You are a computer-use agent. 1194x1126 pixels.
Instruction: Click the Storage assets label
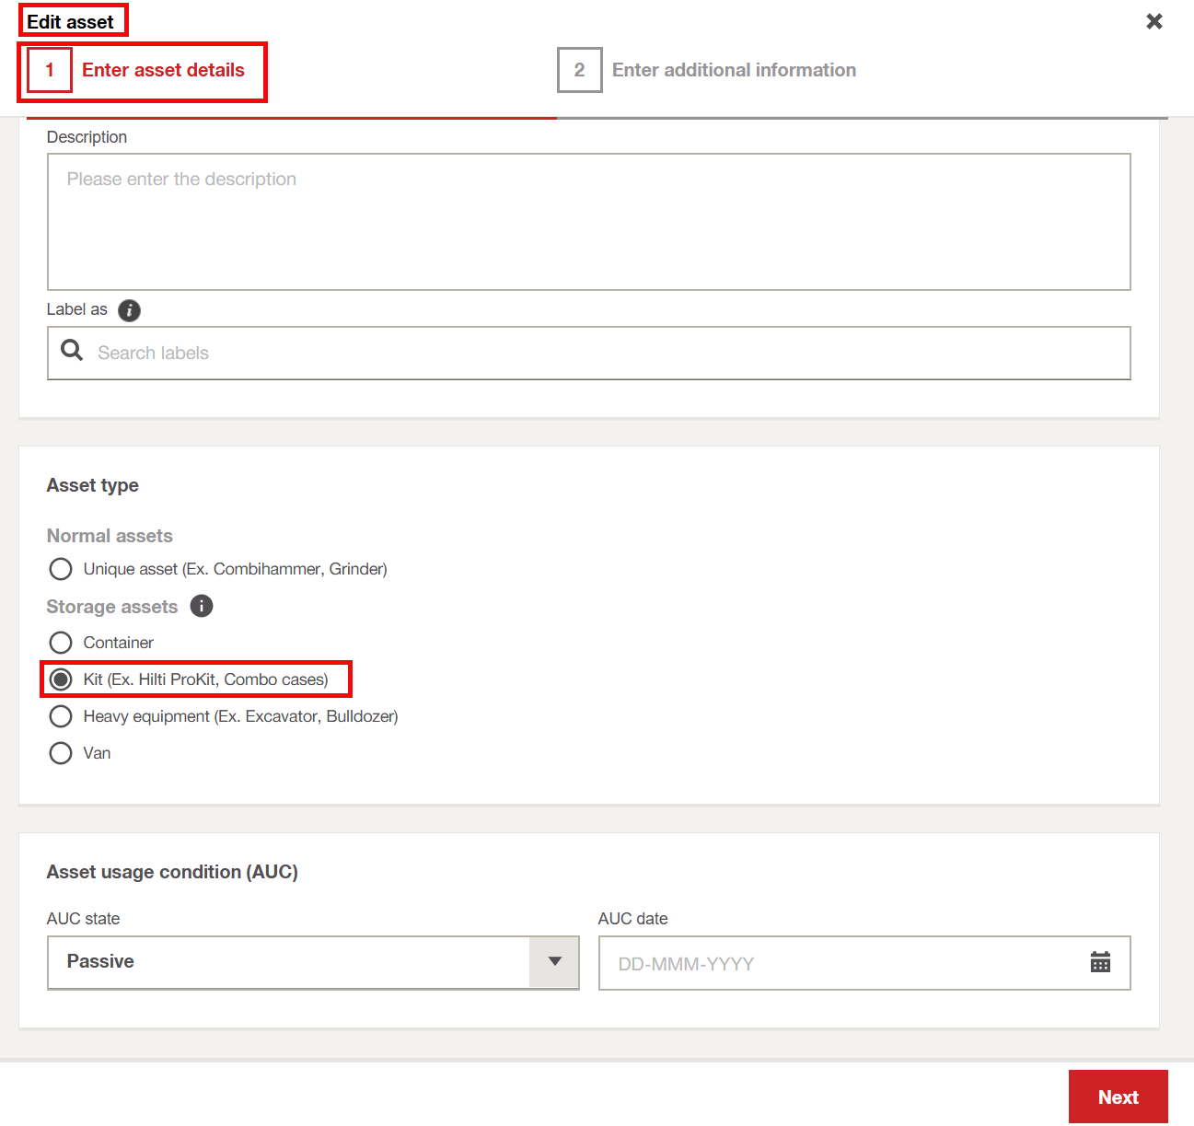[112, 607]
